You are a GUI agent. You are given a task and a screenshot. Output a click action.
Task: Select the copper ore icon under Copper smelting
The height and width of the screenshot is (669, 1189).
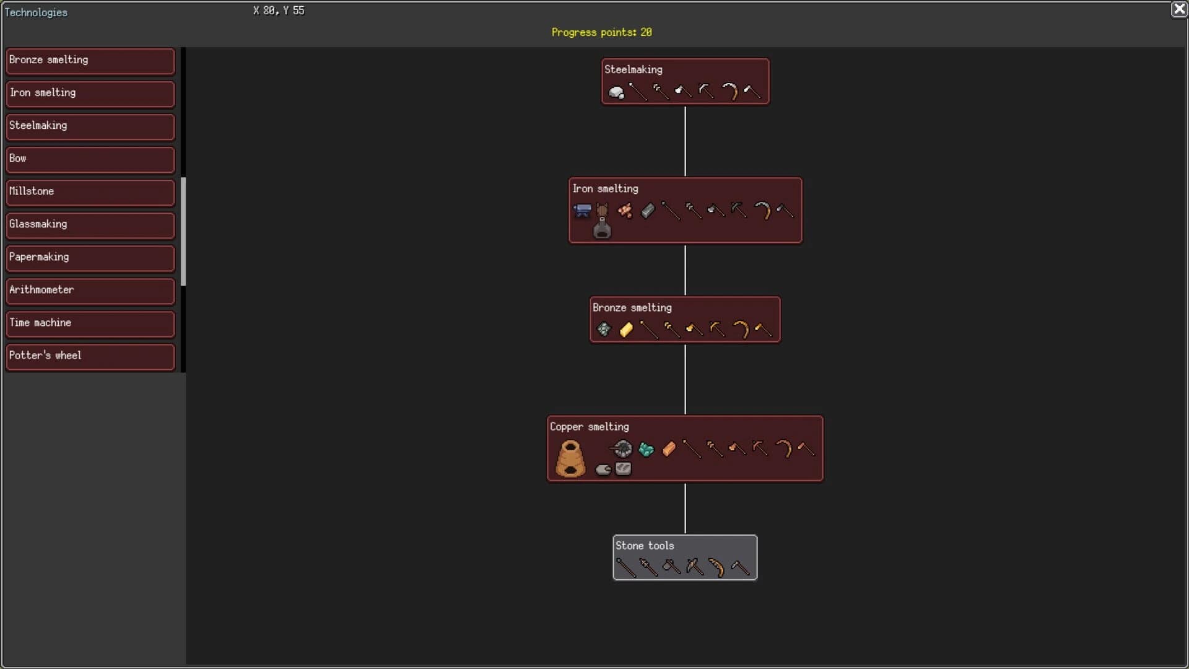click(646, 449)
